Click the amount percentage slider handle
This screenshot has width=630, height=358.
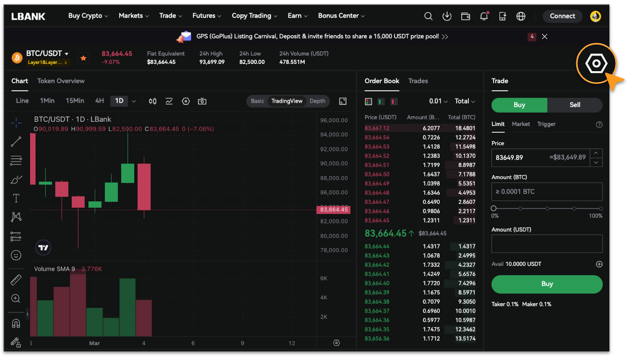tap(494, 208)
